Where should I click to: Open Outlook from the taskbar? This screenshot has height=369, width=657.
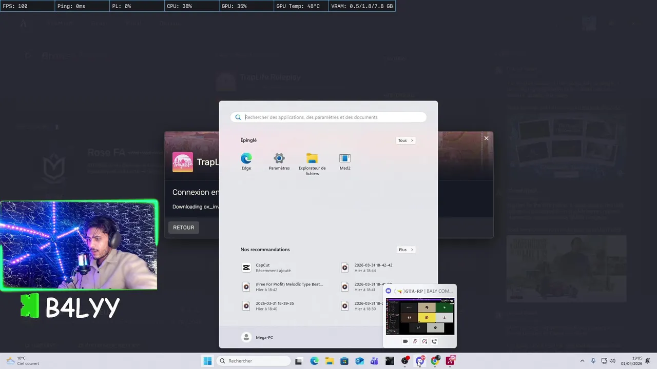pyautogui.click(x=359, y=361)
